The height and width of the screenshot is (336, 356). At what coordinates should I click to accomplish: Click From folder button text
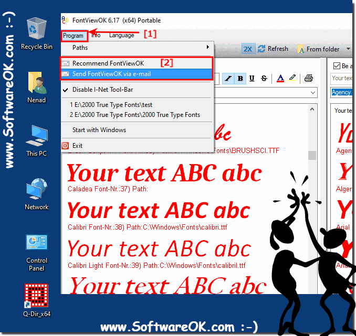[323, 49]
